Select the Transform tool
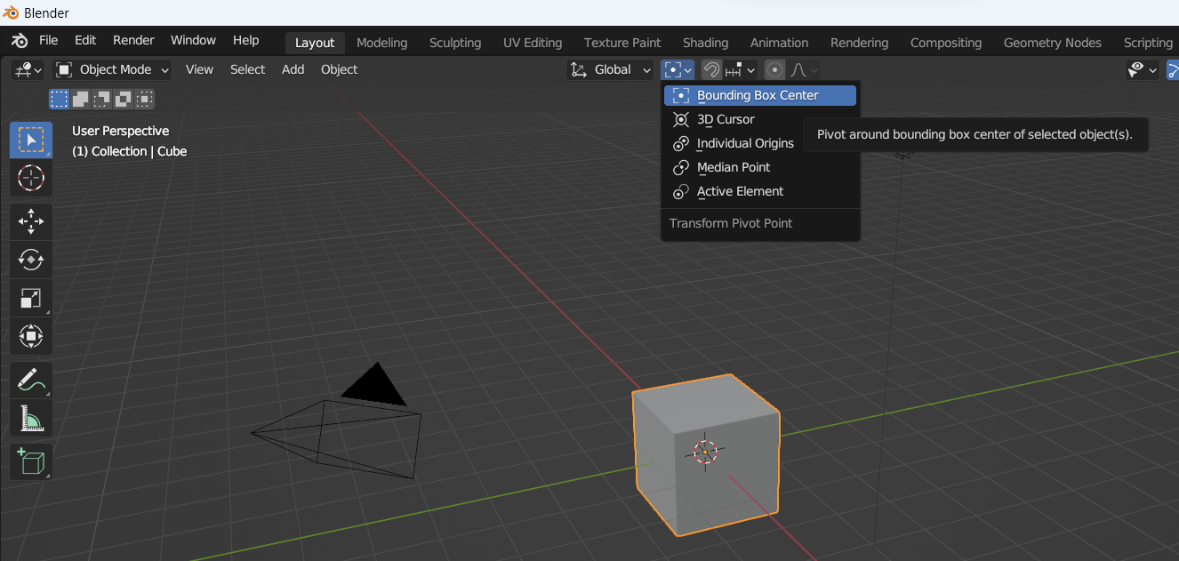The height and width of the screenshot is (561, 1179). point(31,337)
